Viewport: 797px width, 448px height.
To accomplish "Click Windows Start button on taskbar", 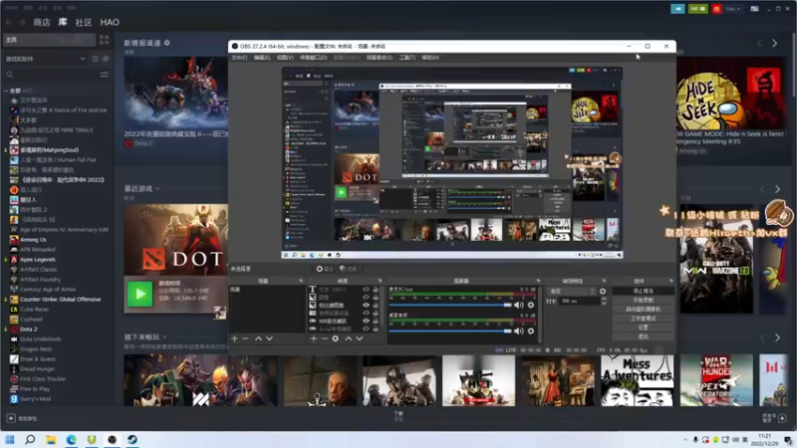I will click(10, 439).
